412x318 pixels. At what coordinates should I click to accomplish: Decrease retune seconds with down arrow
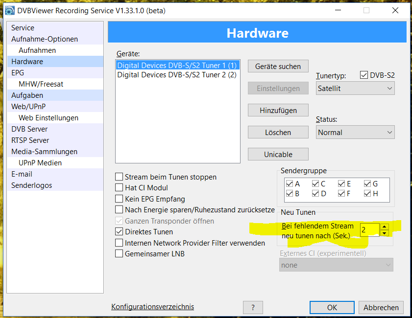tap(385, 233)
